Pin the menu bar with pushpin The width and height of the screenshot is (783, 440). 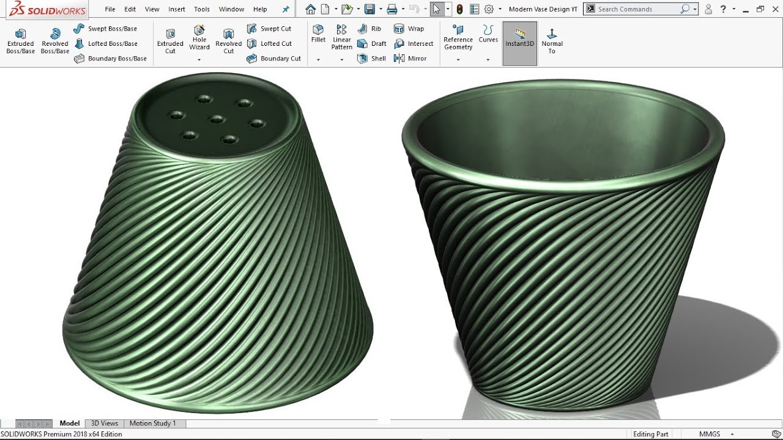point(286,9)
